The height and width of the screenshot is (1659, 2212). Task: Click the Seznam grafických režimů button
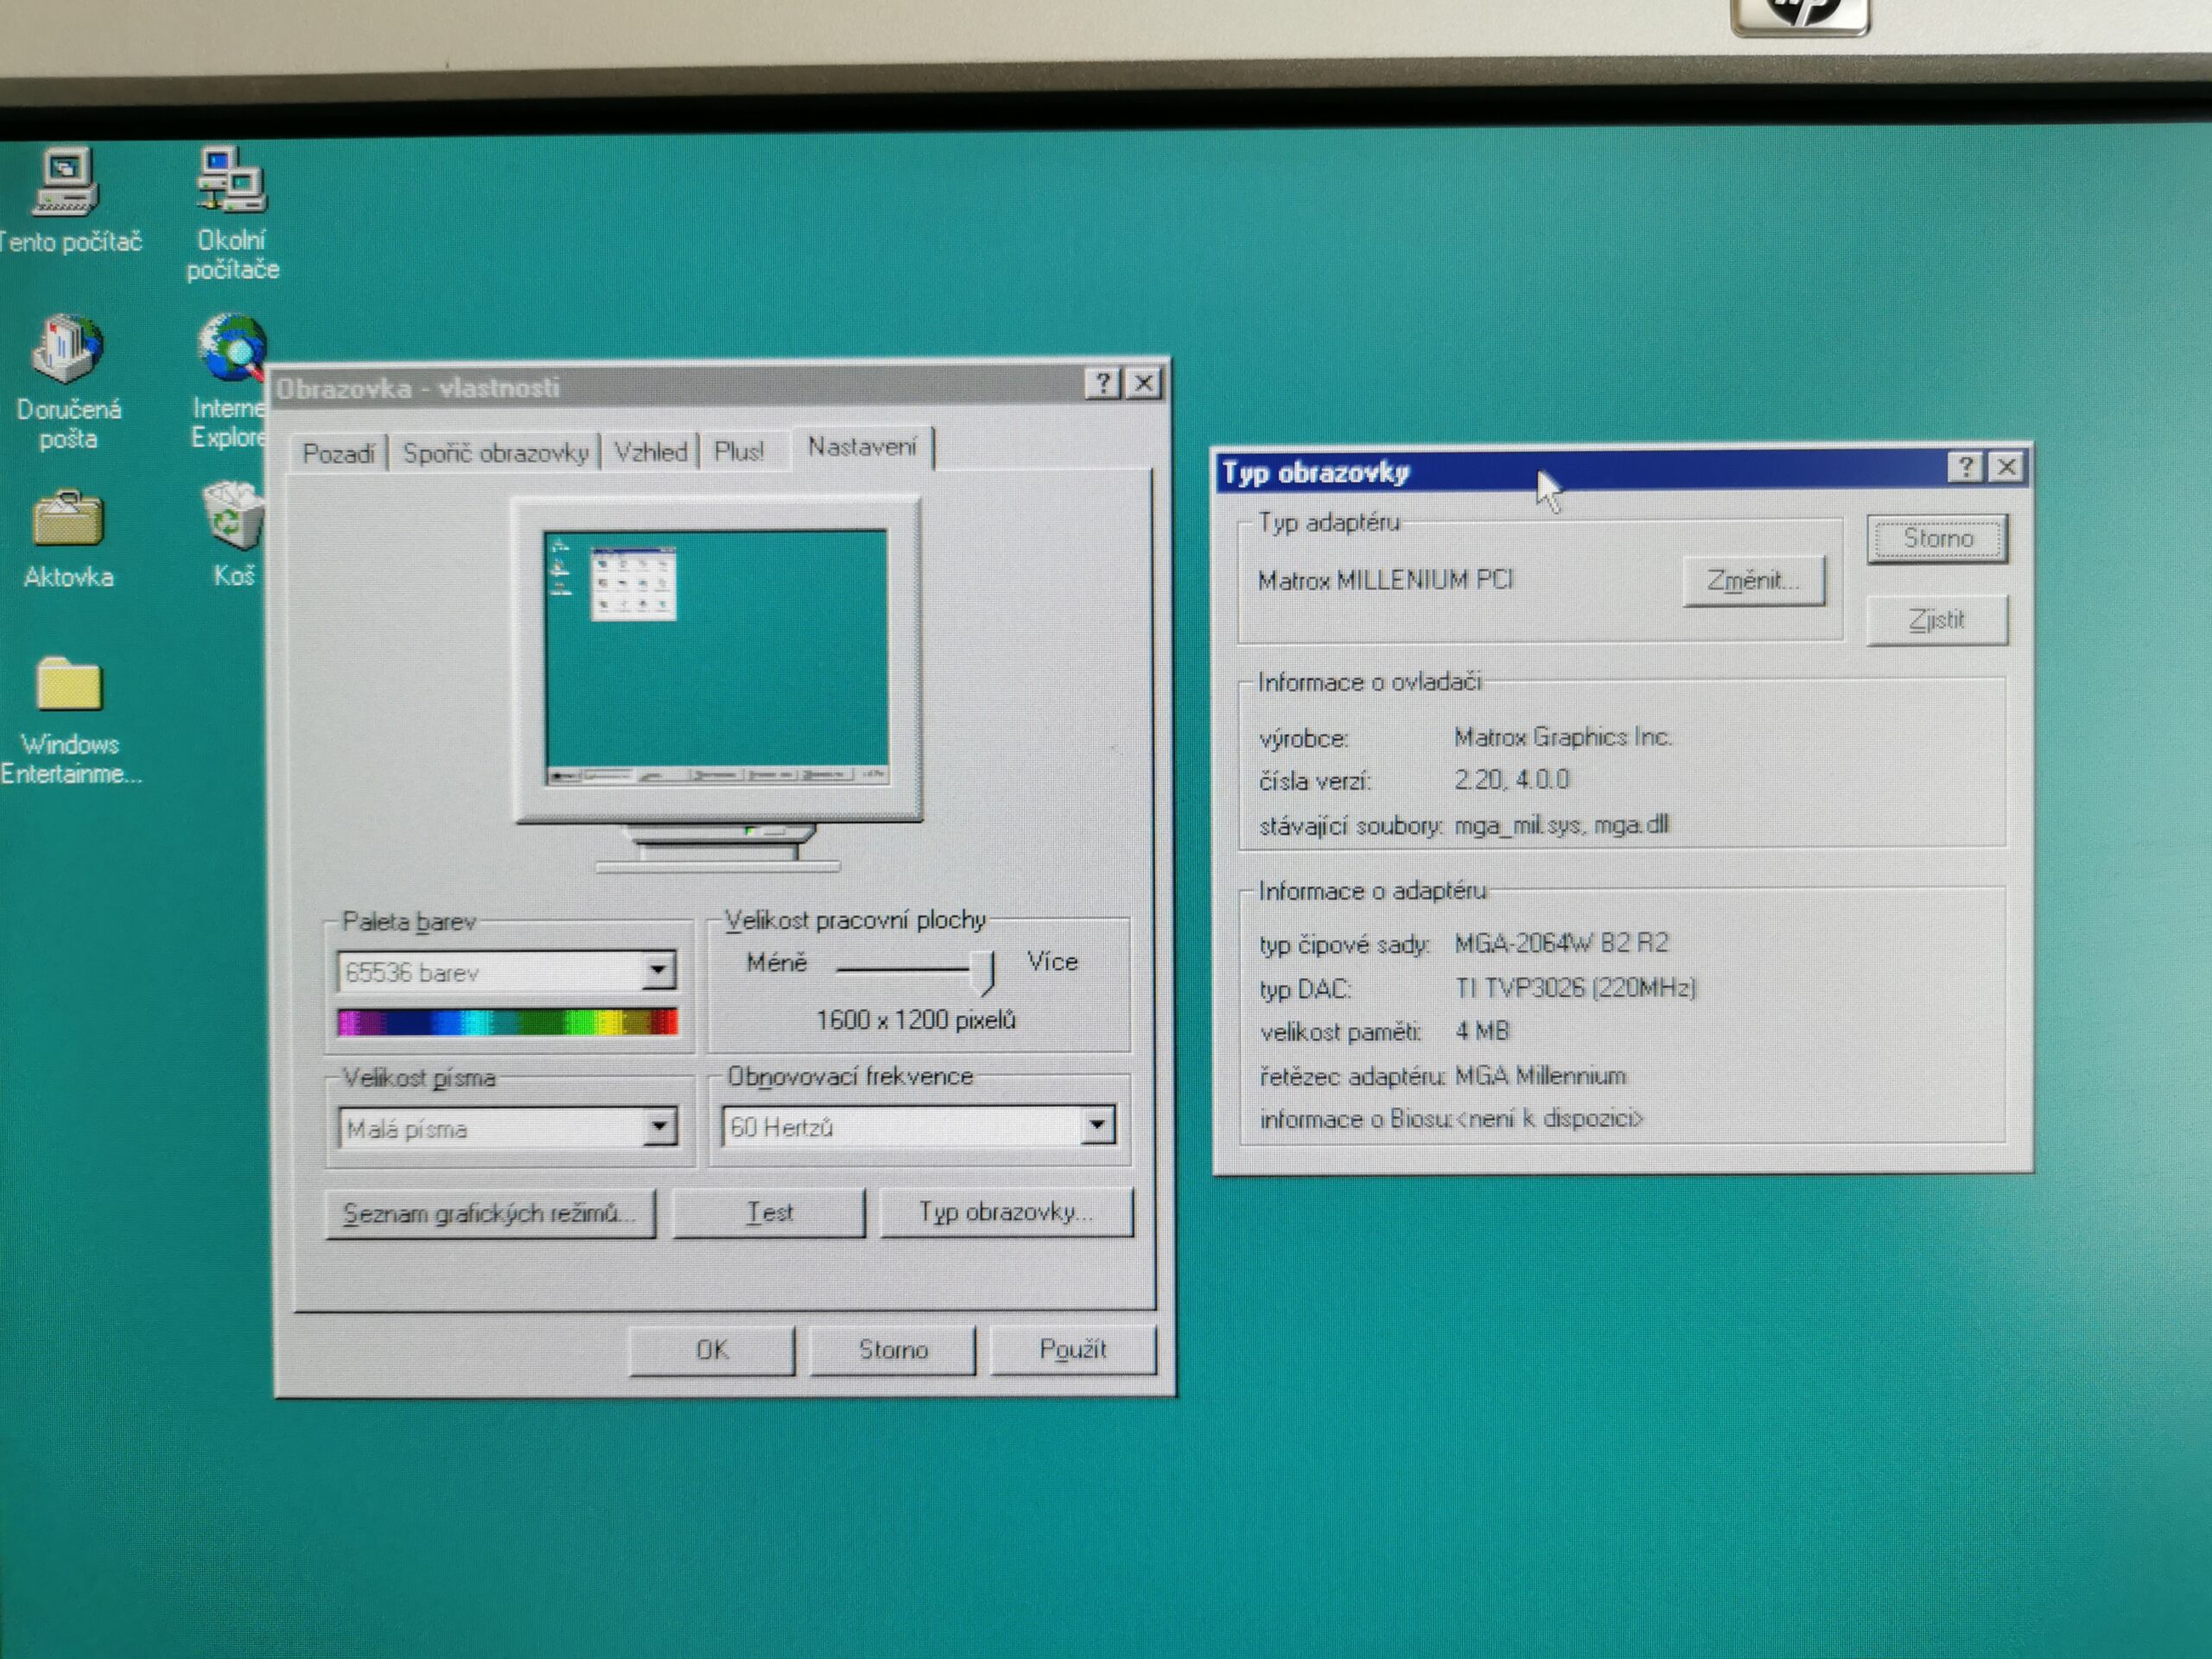pos(490,1214)
